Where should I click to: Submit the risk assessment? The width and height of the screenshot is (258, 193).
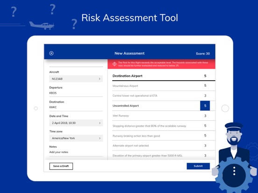point(198,166)
